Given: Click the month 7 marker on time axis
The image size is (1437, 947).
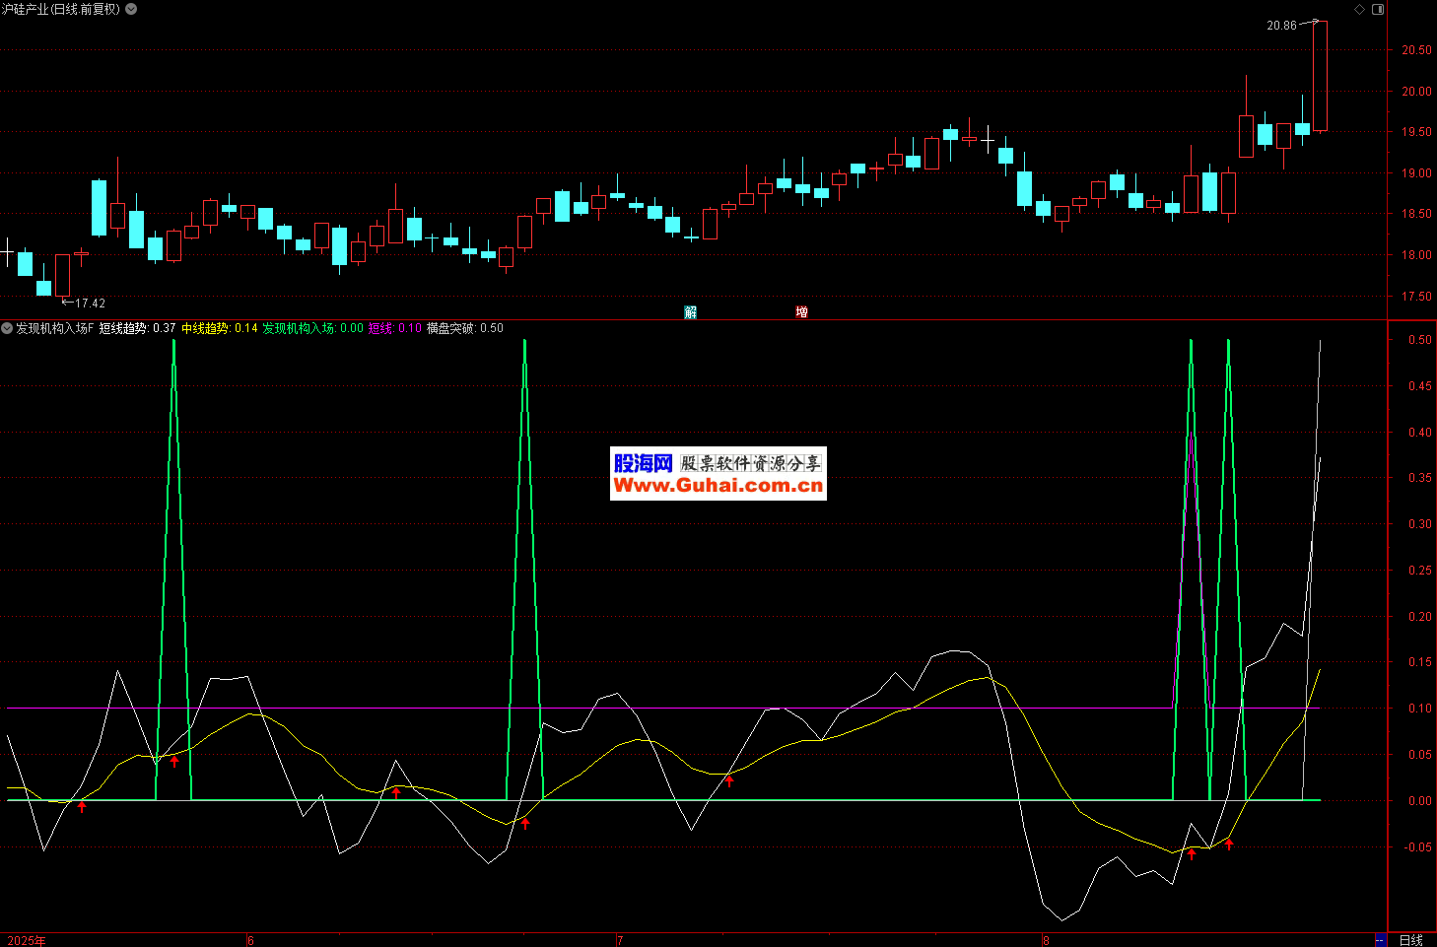Looking at the screenshot, I should (x=620, y=940).
